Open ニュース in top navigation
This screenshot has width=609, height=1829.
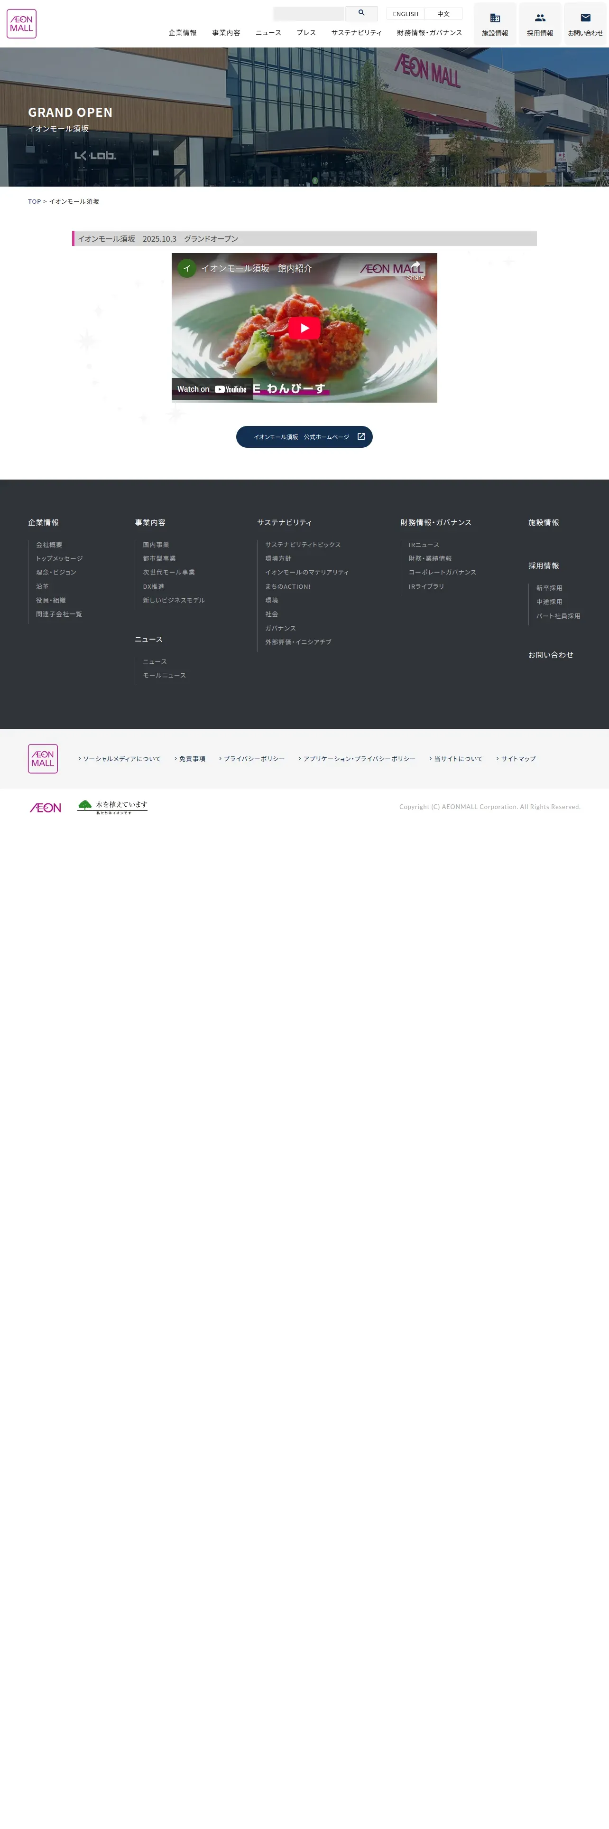[x=268, y=33]
